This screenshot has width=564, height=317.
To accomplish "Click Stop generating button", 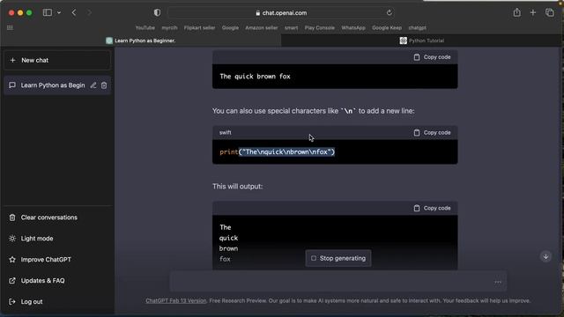I will tap(338, 258).
